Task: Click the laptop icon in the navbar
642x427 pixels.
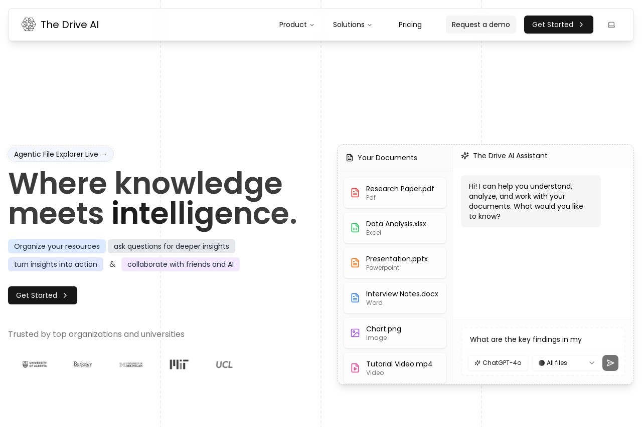Action: (611, 25)
